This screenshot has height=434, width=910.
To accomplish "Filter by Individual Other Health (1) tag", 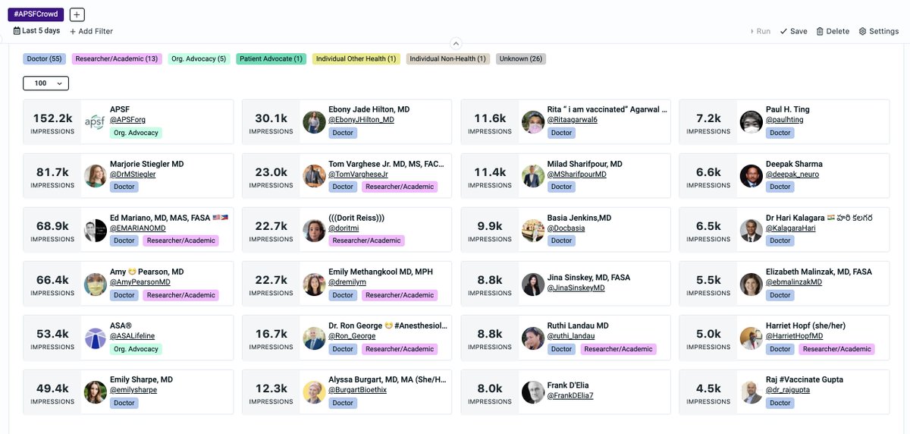I will [x=356, y=58].
